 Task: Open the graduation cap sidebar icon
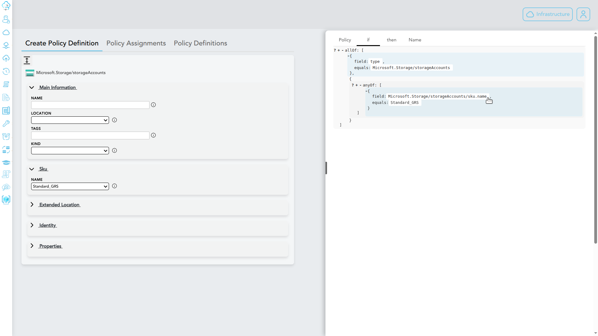6,162
